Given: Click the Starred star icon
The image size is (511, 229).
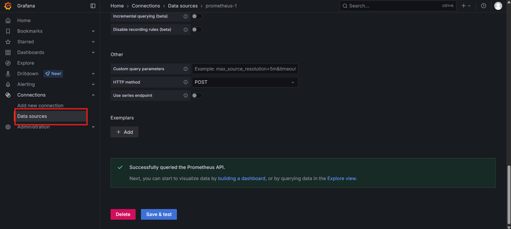Looking at the screenshot, I should 8,42.
